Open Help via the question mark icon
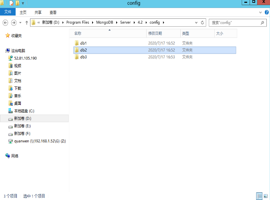The height and width of the screenshot is (200, 270). 266,12
